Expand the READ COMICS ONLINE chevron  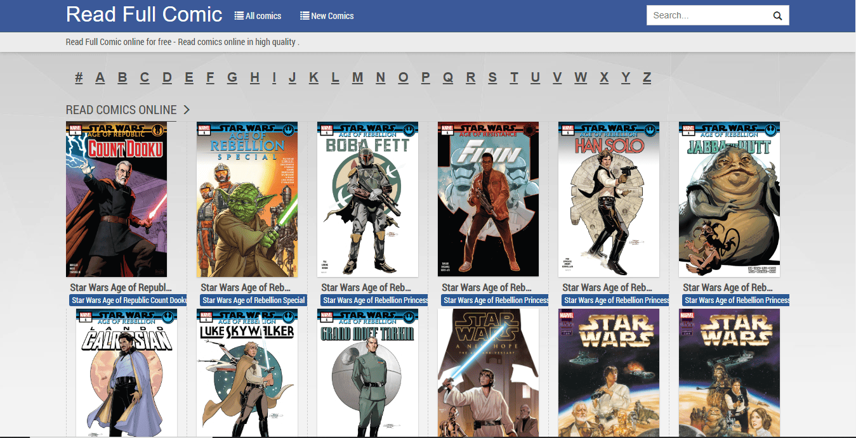(186, 109)
